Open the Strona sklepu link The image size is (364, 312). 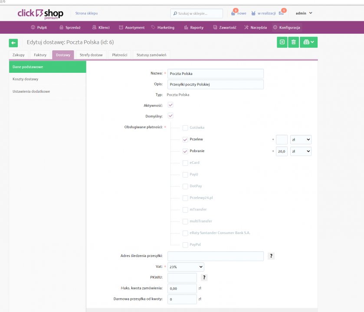tap(86, 13)
